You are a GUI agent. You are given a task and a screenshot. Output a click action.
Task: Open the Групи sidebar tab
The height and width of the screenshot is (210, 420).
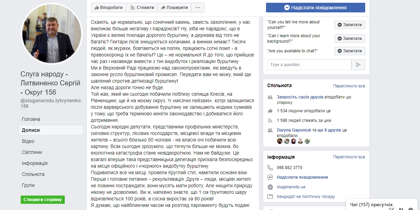pyautogui.click(x=28, y=185)
